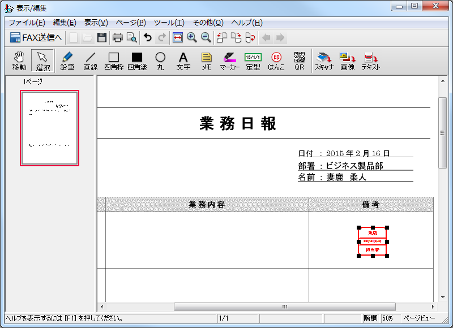
Task: Fit page to width icon
Action: click(x=178, y=37)
